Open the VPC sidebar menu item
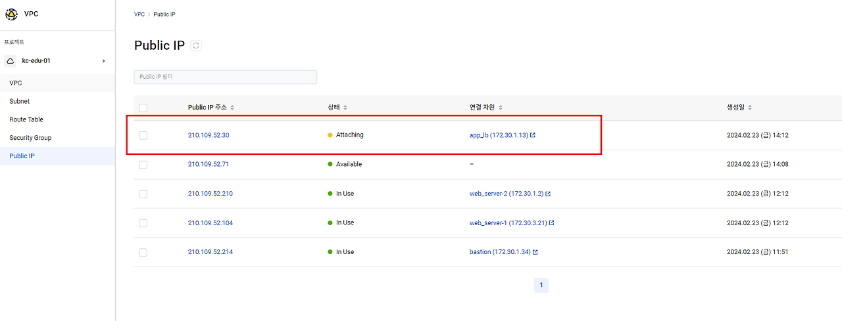Screen dimensions: 842x321 (x=57, y=83)
